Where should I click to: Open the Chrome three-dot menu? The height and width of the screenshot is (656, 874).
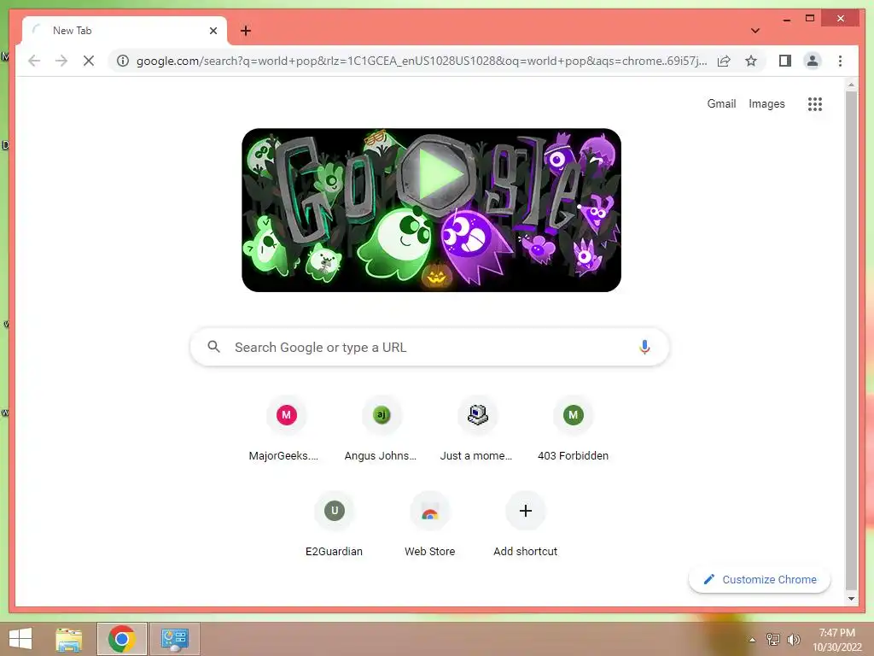tap(840, 61)
